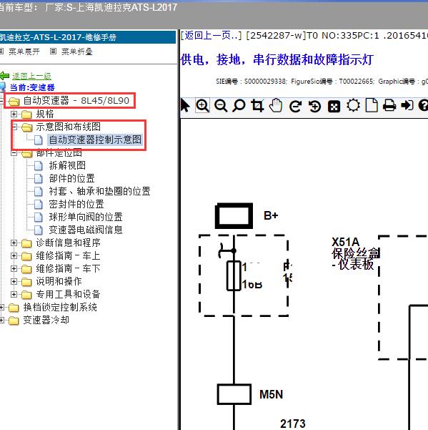Screen dimensions: 428x430
Task: Click the restore zoom history icon
Action: point(314,106)
